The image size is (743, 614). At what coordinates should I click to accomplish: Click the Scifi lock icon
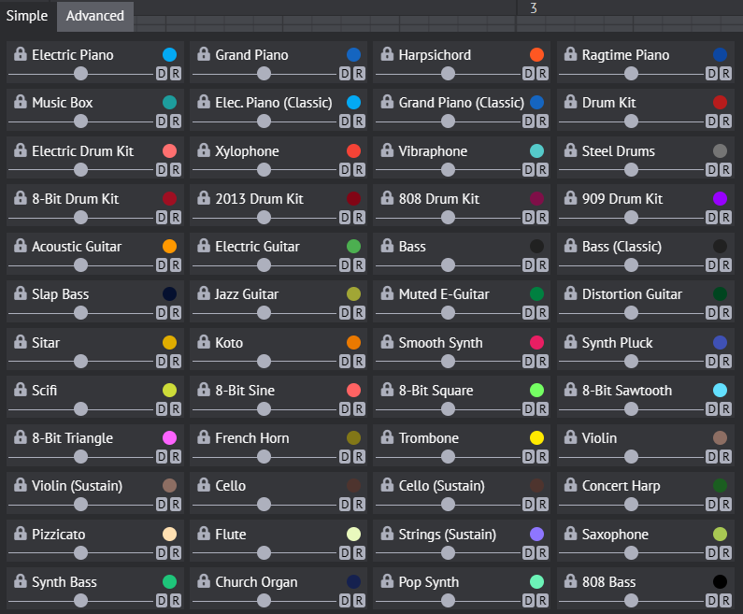[21, 390]
